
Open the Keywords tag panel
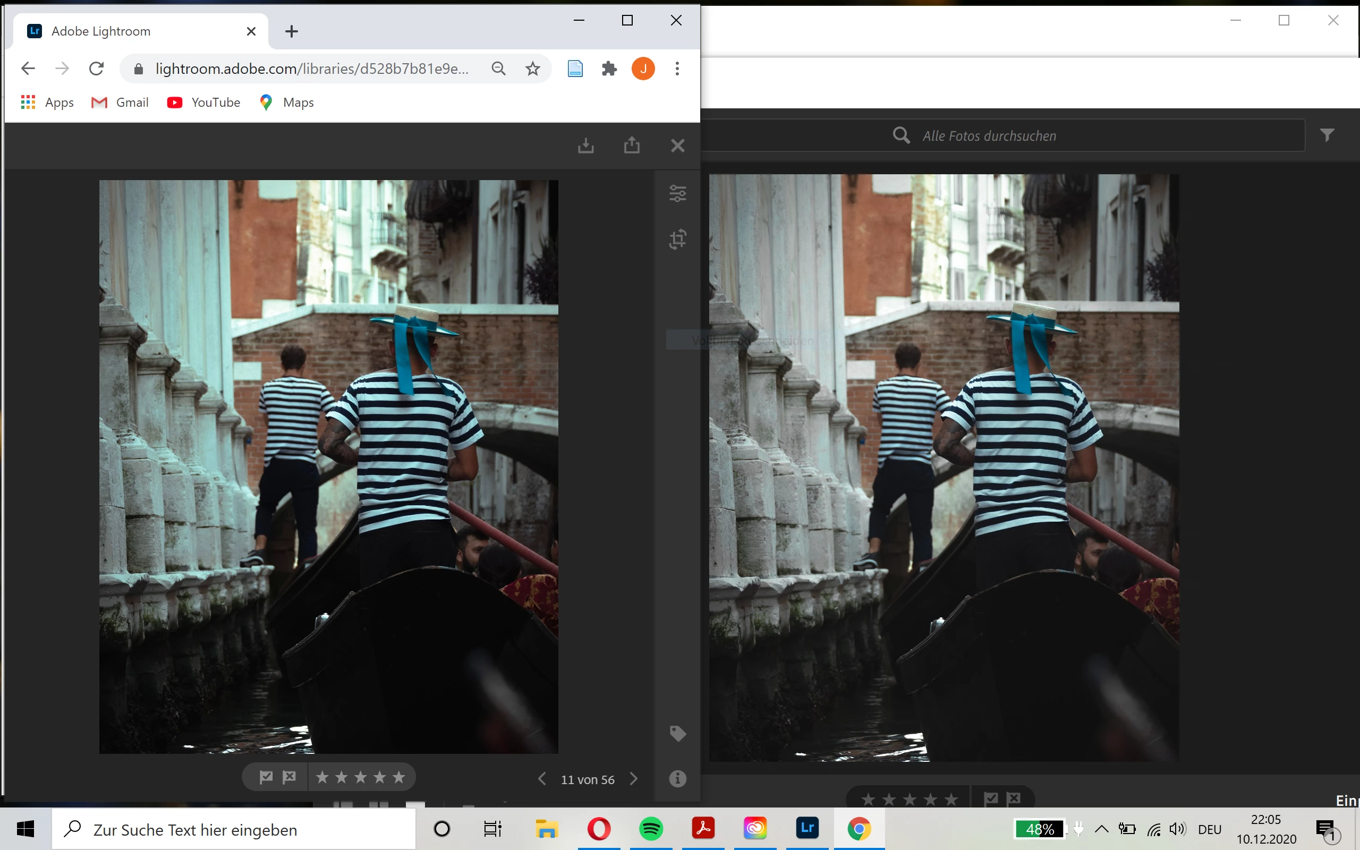tap(677, 733)
